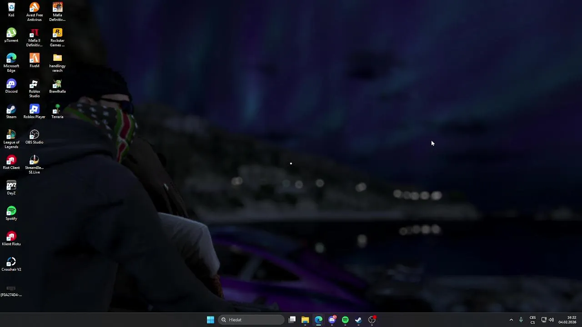
Task: Open Task View from the taskbar
Action: tap(292, 320)
